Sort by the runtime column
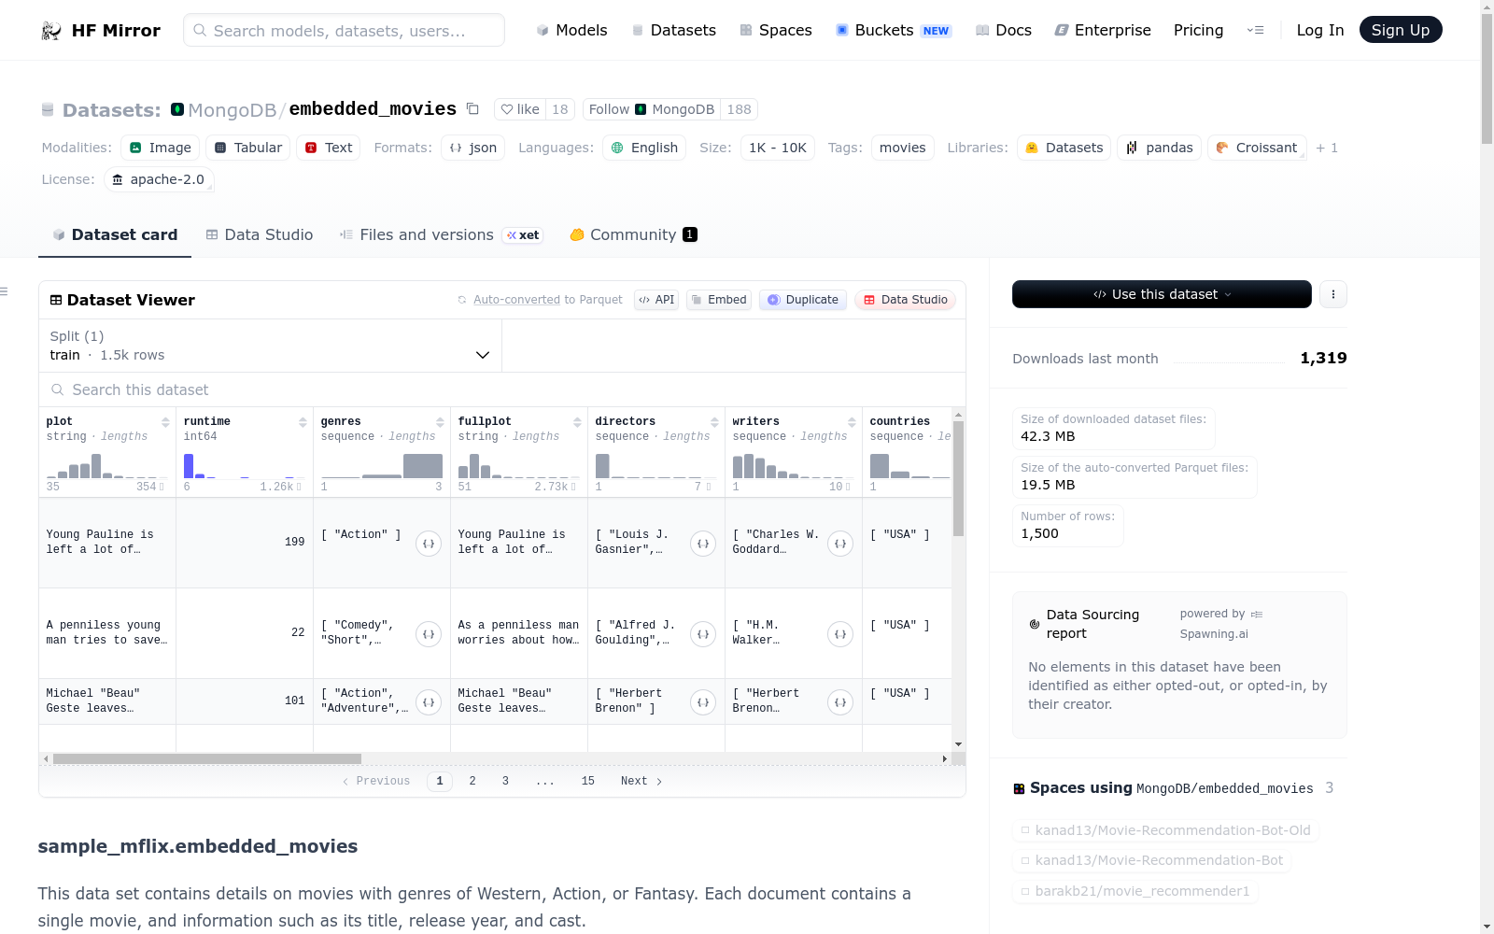The width and height of the screenshot is (1494, 934). (303, 422)
